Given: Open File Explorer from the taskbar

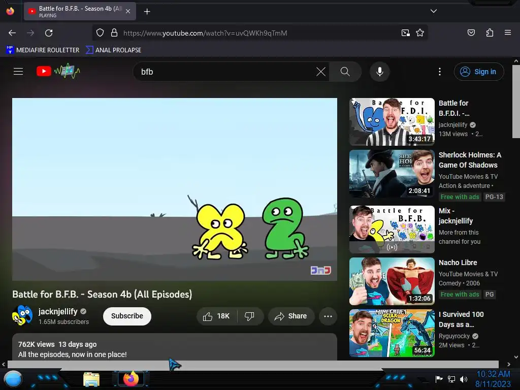Looking at the screenshot, I should [91, 379].
